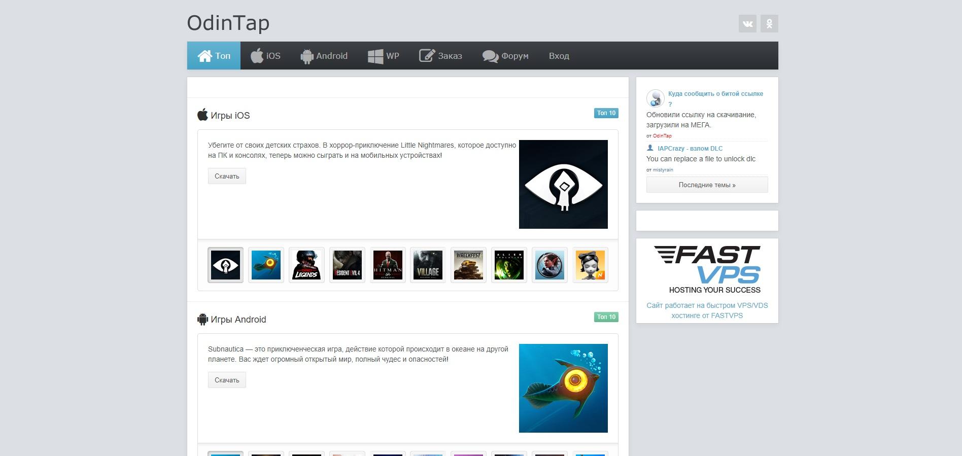Click the user icon beside IAPCrazy topic
Screen dimensions: 962x456
pos(650,148)
